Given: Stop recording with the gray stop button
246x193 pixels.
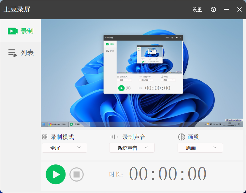Looking at the screenshot, I should pos(77,174).
